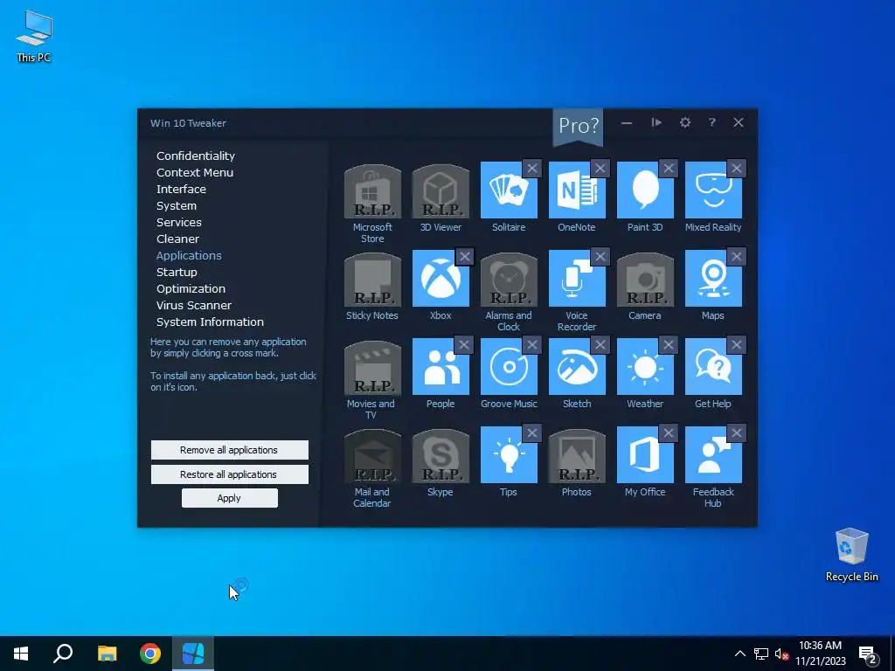Click the Weather app tile
The width and height of the screenshot is (895, 671).
coord(645,367)
